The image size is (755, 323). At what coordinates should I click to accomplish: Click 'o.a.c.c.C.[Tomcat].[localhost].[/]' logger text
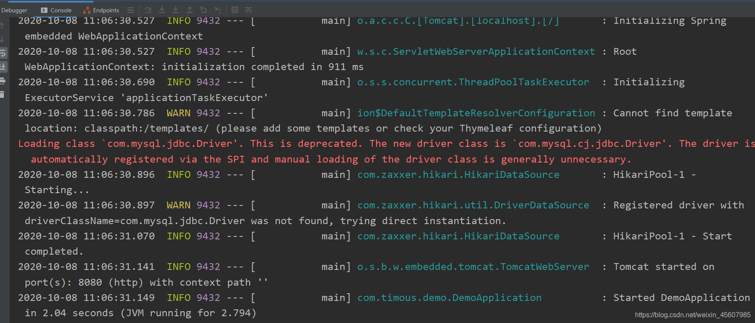click(458, 20)
